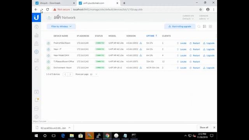Locate the Environment - Room device

[182, 68]
